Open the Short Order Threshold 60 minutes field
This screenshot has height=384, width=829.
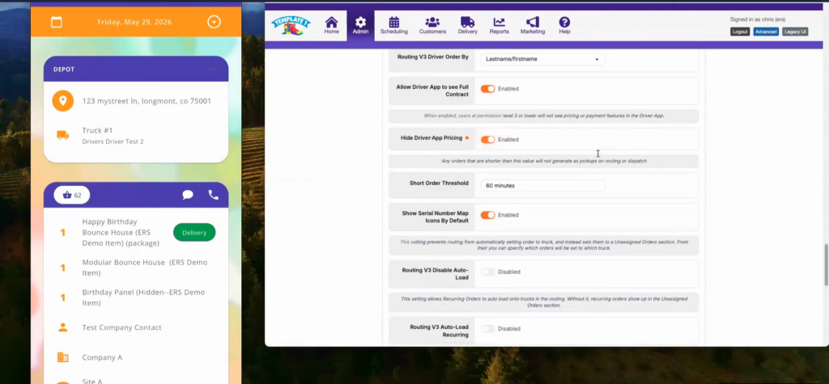(542, 185)
